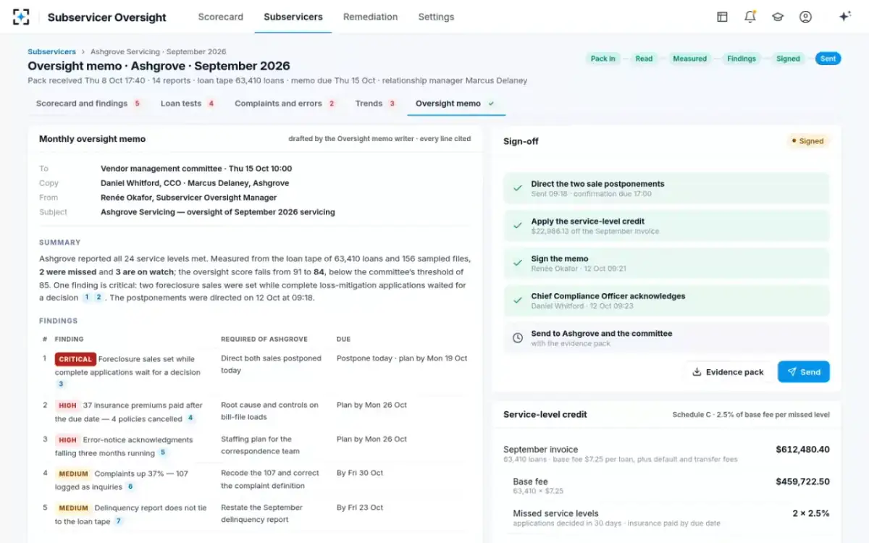
Task: Open citation 6 after logged as inquiries
Action: point(130,487)
